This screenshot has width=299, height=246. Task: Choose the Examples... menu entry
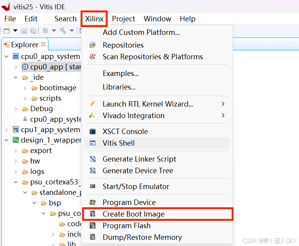pos(157,73)
